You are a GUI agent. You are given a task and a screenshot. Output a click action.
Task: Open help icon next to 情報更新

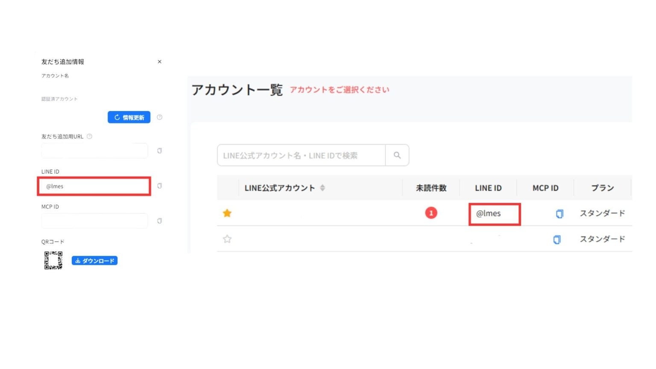159,117
